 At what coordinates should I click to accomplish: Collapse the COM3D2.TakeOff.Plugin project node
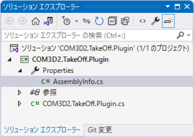(x=9, y=59)
